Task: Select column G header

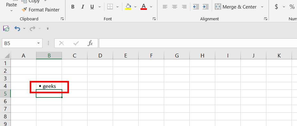Action: pos(177,56)
